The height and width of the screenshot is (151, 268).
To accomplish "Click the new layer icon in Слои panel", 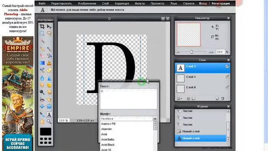I will [217, 99].
